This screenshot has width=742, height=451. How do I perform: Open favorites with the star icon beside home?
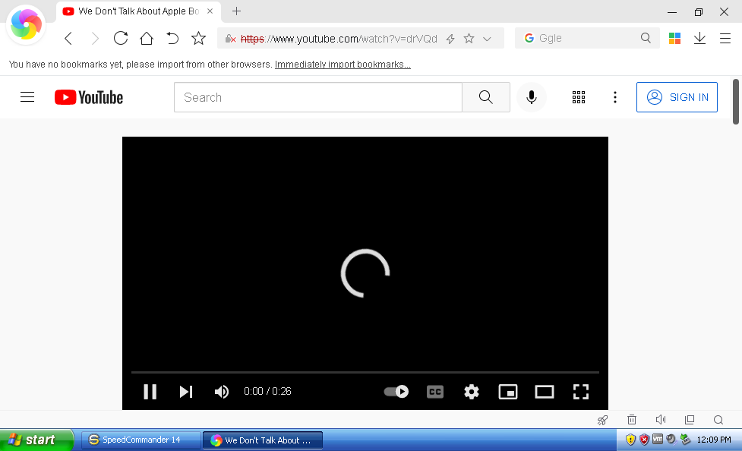(x=199, y=38)
